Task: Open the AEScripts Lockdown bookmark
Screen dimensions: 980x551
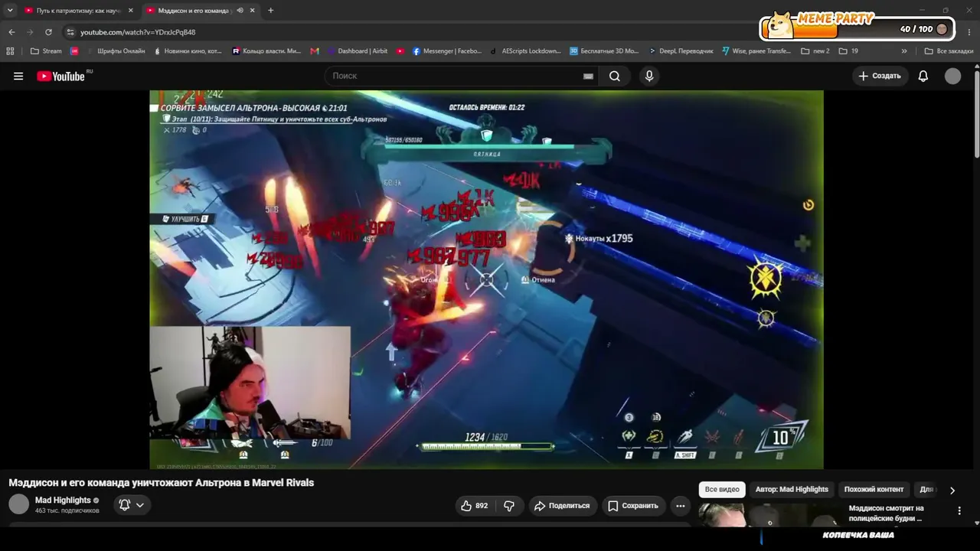Action: tap(525, 51)
